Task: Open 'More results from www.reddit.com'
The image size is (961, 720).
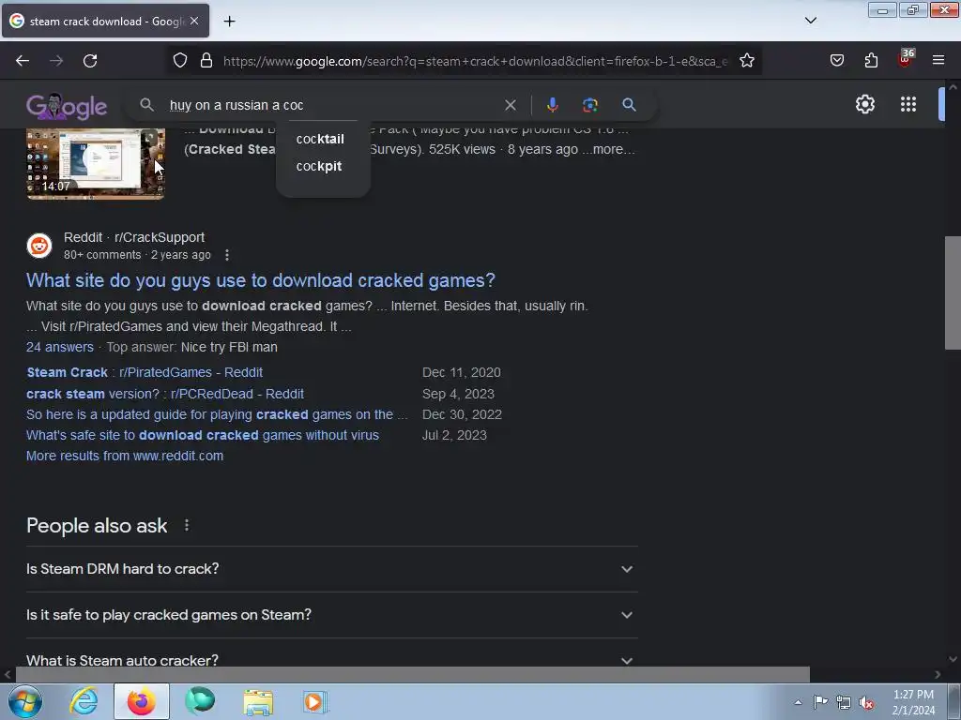Action: (x=125, y=457)
